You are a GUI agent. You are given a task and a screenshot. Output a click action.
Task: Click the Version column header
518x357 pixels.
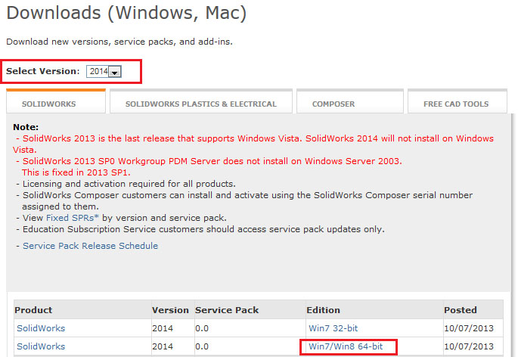170,310
